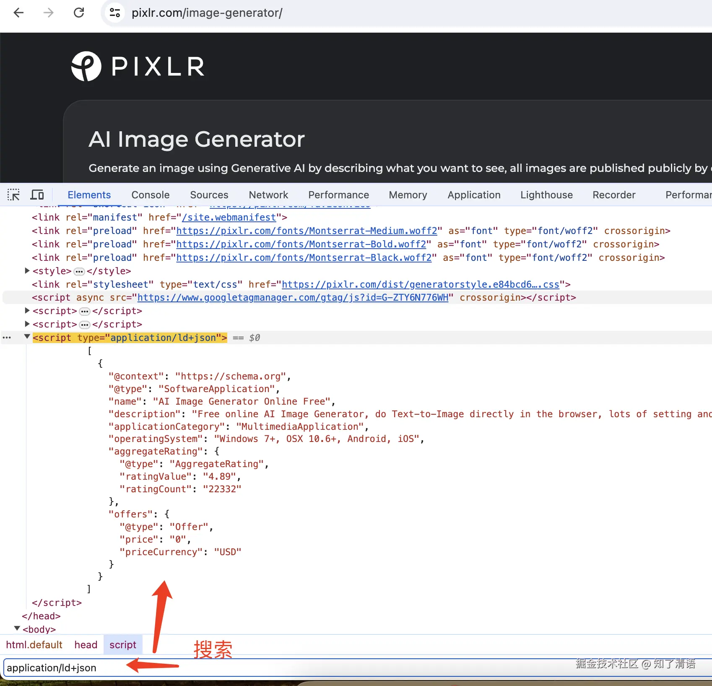Screen dimensions: 712x686
Task: Click the ellipsis inside the style element
Action: coord(79,272)
